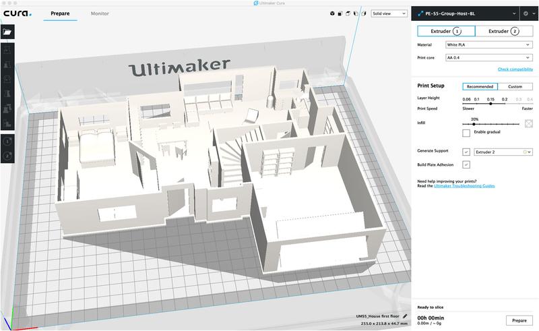Click the Open File folder icon

(x=7, y=32)
